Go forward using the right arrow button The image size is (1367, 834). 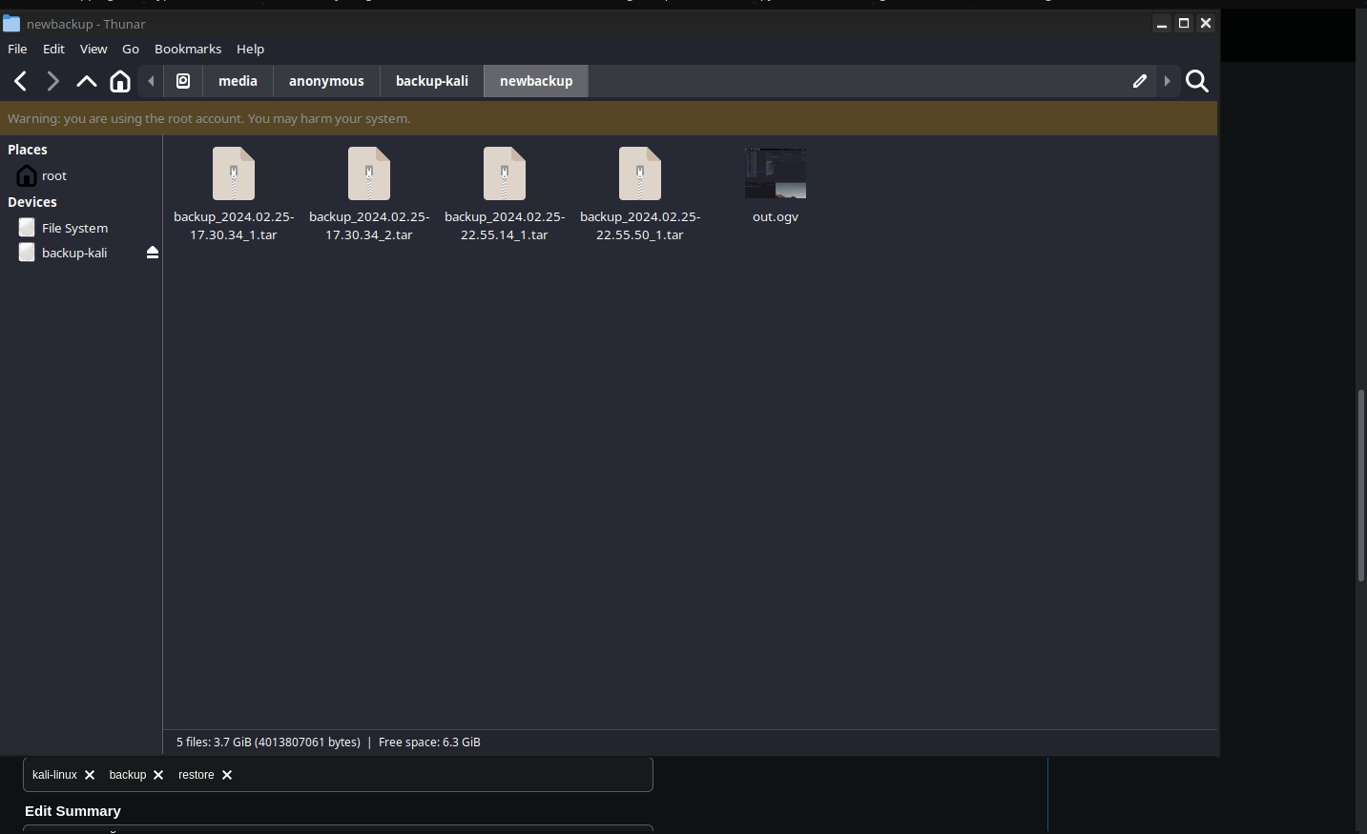point(53,81)
